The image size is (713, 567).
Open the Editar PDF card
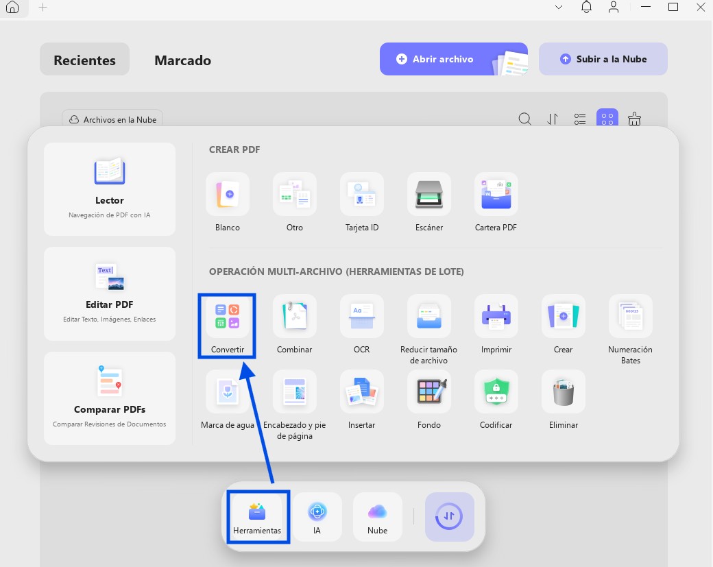[x=110, y=293]
